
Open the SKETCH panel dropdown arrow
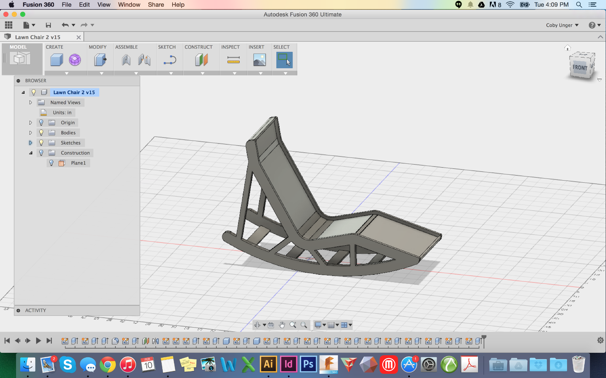(x=171, y=73)
